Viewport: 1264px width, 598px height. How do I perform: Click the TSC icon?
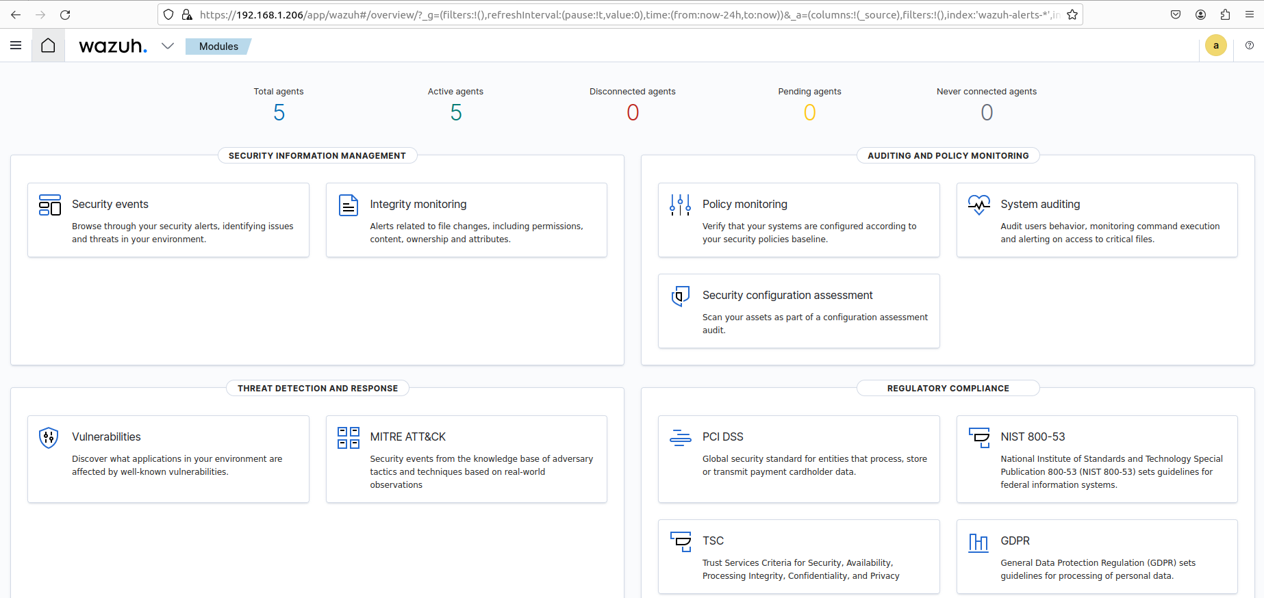[x=681, y=541]
